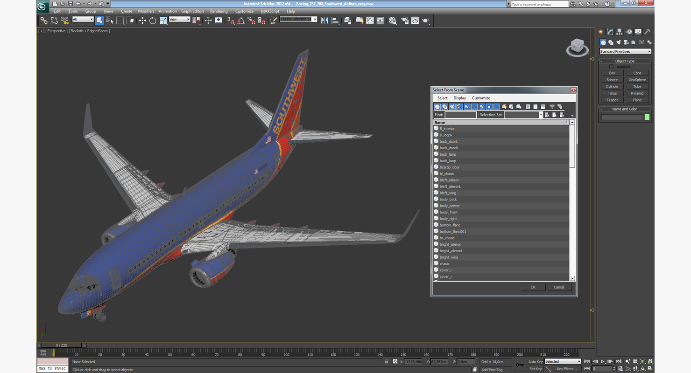The width and height of the screenshot is (691, 373).
Task: Toggle Display Space Warps filter in dialog
Action: (474, 107)
